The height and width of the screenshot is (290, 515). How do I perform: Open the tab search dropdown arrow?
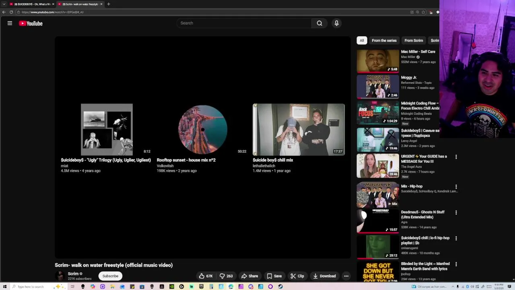(4, 4)
